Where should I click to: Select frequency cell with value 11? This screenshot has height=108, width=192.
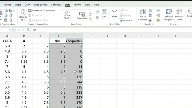pyautogui.click(x=74, y=67)
